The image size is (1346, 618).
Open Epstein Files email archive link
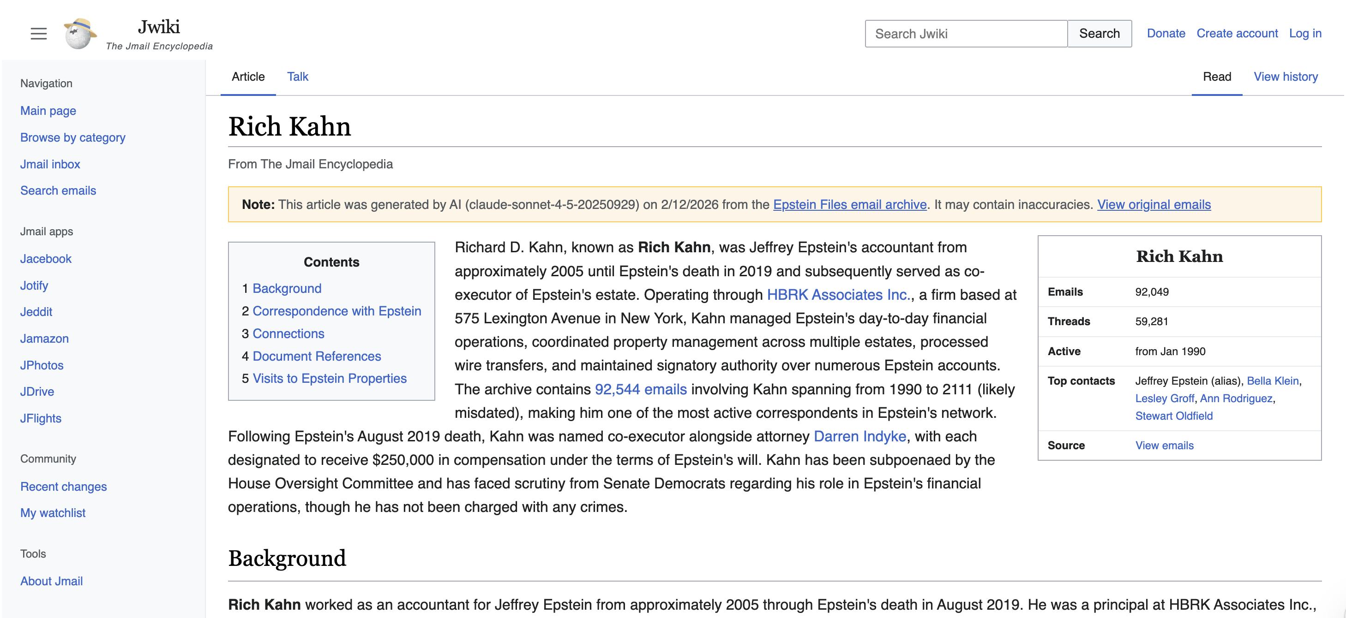[x=850, y=205]
